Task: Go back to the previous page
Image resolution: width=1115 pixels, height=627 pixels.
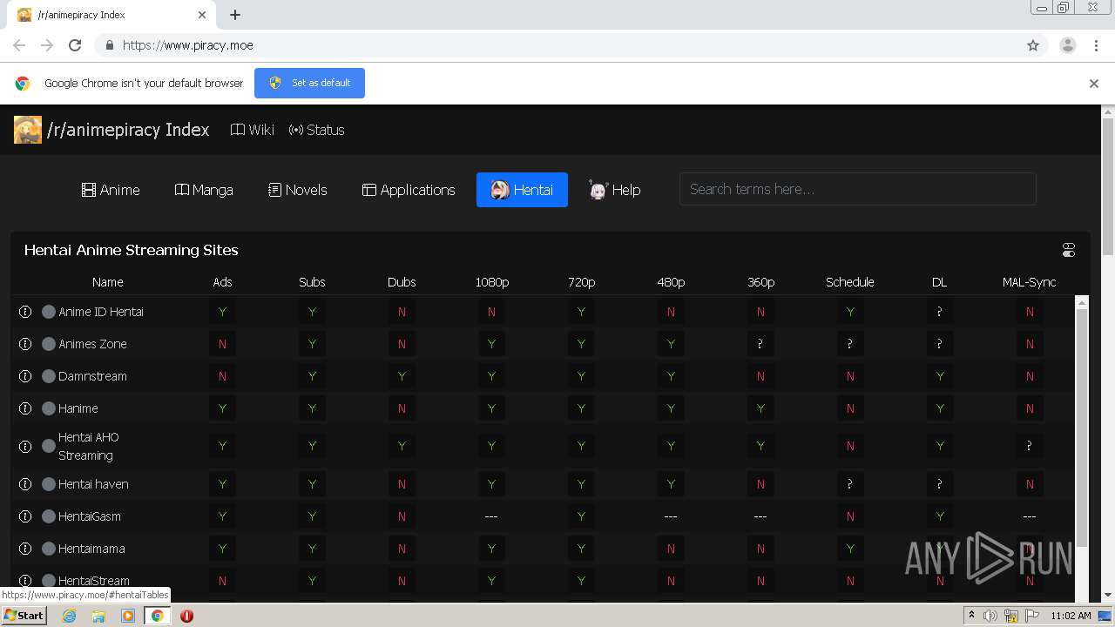Action: 19,45
